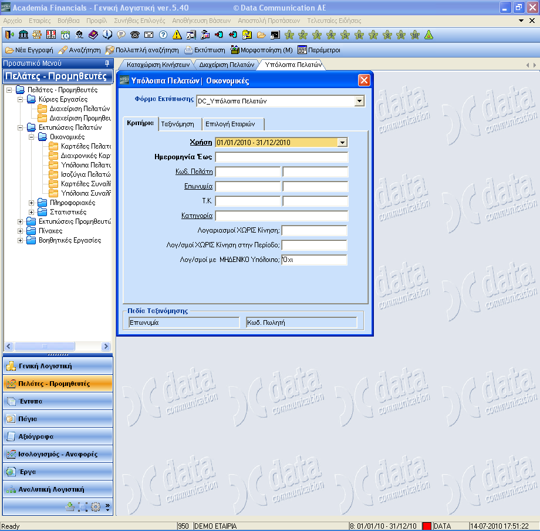Open the Αξιόγραφα module
540x531 pixels.
pos(58,436)
